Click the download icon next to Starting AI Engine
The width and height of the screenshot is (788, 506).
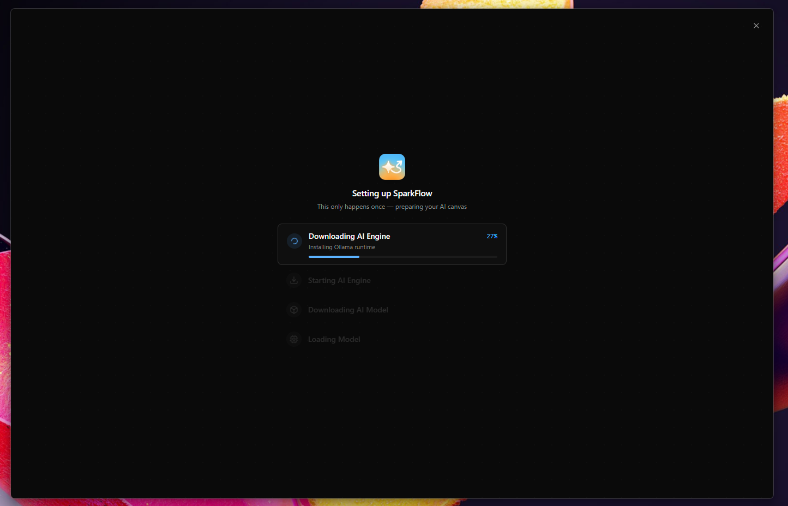[x=294, y=280]
